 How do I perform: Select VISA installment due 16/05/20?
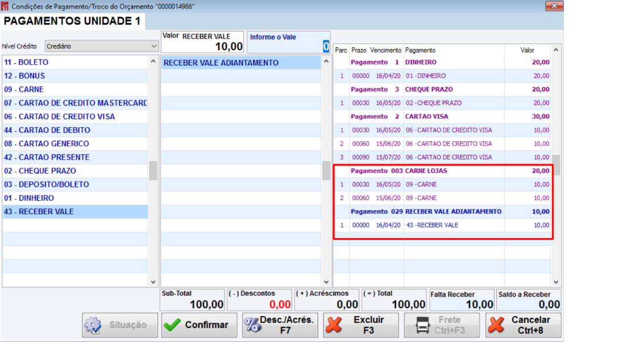pos(442,130)
